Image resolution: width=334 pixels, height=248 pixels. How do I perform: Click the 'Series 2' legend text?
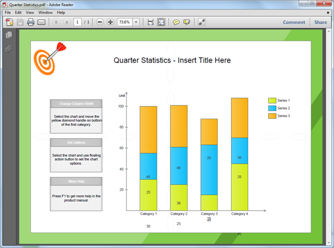pos(283,108)
